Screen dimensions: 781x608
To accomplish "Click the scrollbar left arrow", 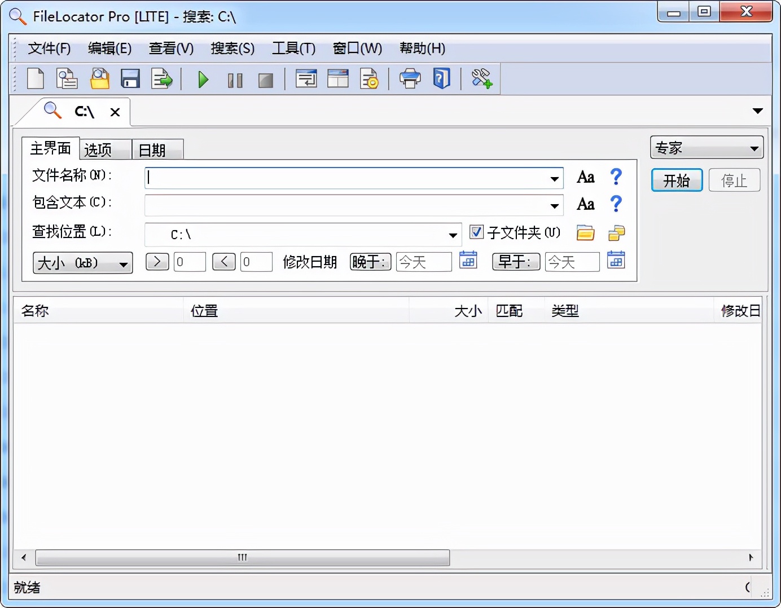I will [24, 557].
